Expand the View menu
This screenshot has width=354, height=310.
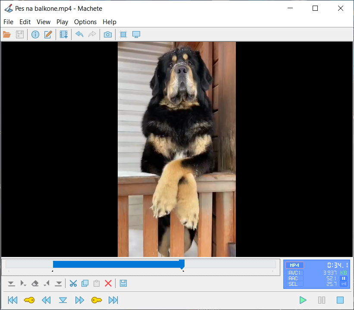point(44,22)
